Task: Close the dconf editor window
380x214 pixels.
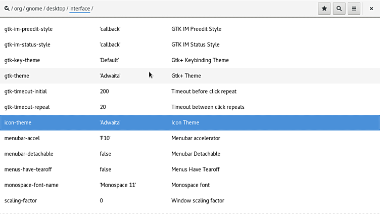Action: point(371,9)
